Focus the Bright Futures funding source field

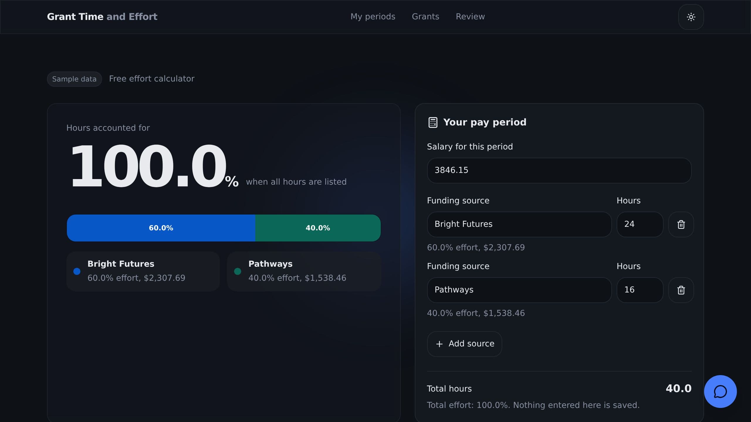[x=519, y=224]
